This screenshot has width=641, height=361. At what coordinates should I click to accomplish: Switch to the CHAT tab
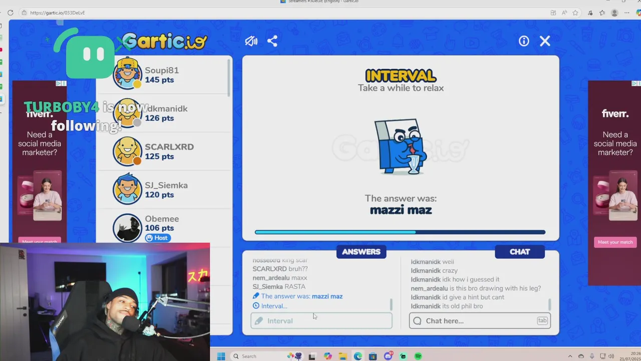coord(519,252)
